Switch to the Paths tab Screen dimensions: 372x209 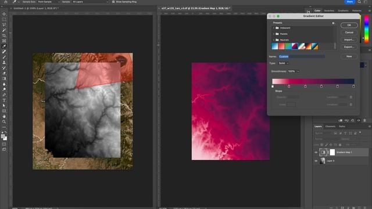click(x=342, y=127)
